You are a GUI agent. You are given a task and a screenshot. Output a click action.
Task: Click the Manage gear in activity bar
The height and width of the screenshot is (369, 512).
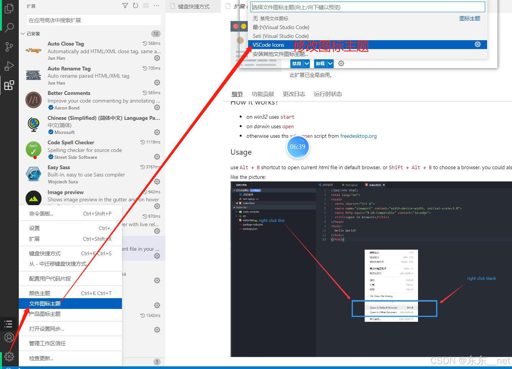click(x=9, y=356)
